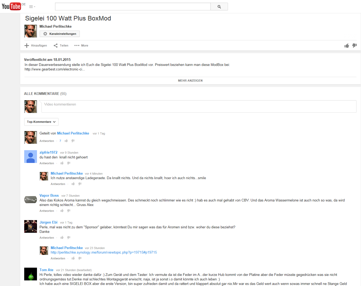Open the More options menu
Screen dimensions: 361x286
pos(81,45)
